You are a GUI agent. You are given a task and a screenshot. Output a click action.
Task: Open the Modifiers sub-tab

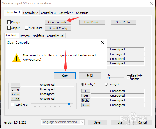[38, 36]
